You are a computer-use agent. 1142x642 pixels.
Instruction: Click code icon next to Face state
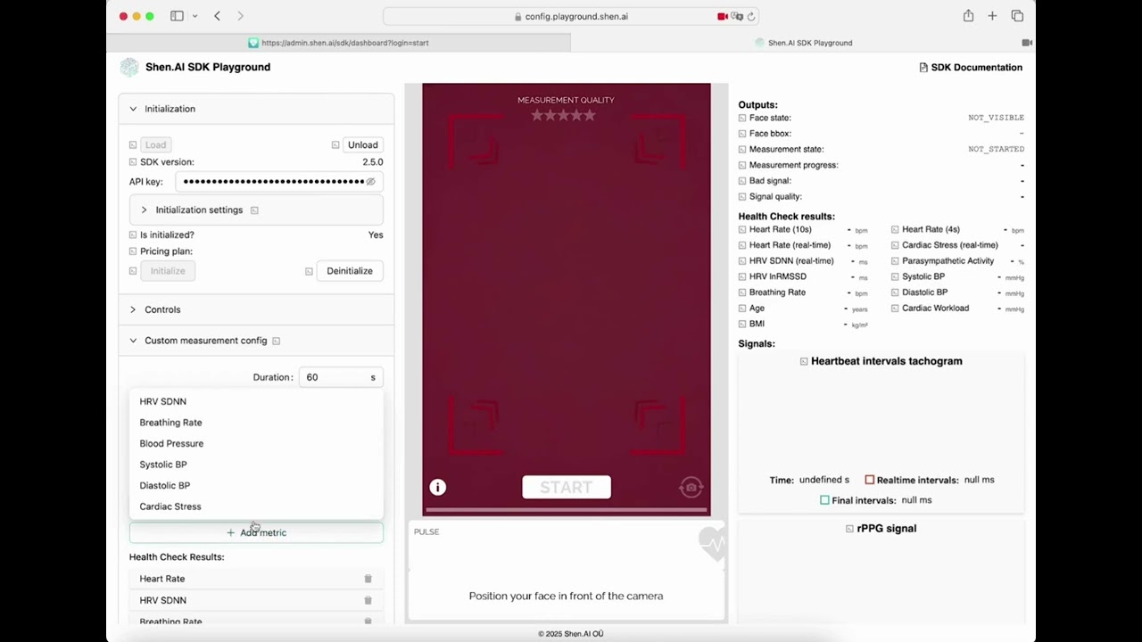pyautogui.click(x=742, y=118)
